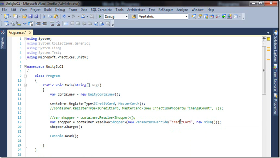The width and height of the screenshot is (280, 158).
Task: Open the Navigate Backward dropdown arrow
Action: click(88, 17)
